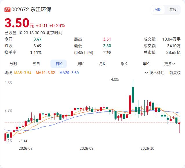The width and height of the screenshot is (185, 168).
Task: Click the +0.29% change value
Action: (57, 25)
